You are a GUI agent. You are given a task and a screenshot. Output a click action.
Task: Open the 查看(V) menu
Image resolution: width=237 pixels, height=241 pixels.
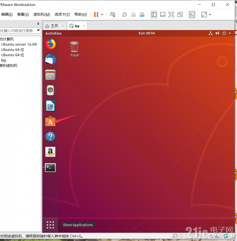tap(23, 14)
